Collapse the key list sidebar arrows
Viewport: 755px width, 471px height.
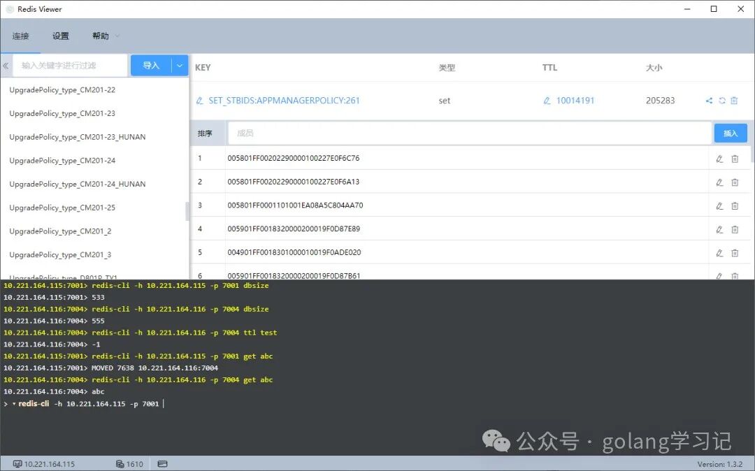[x=6, y=66]
